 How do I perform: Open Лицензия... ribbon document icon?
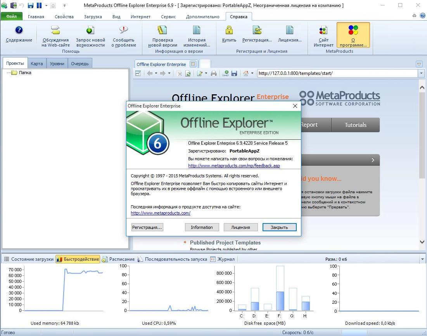pos(290,30)
